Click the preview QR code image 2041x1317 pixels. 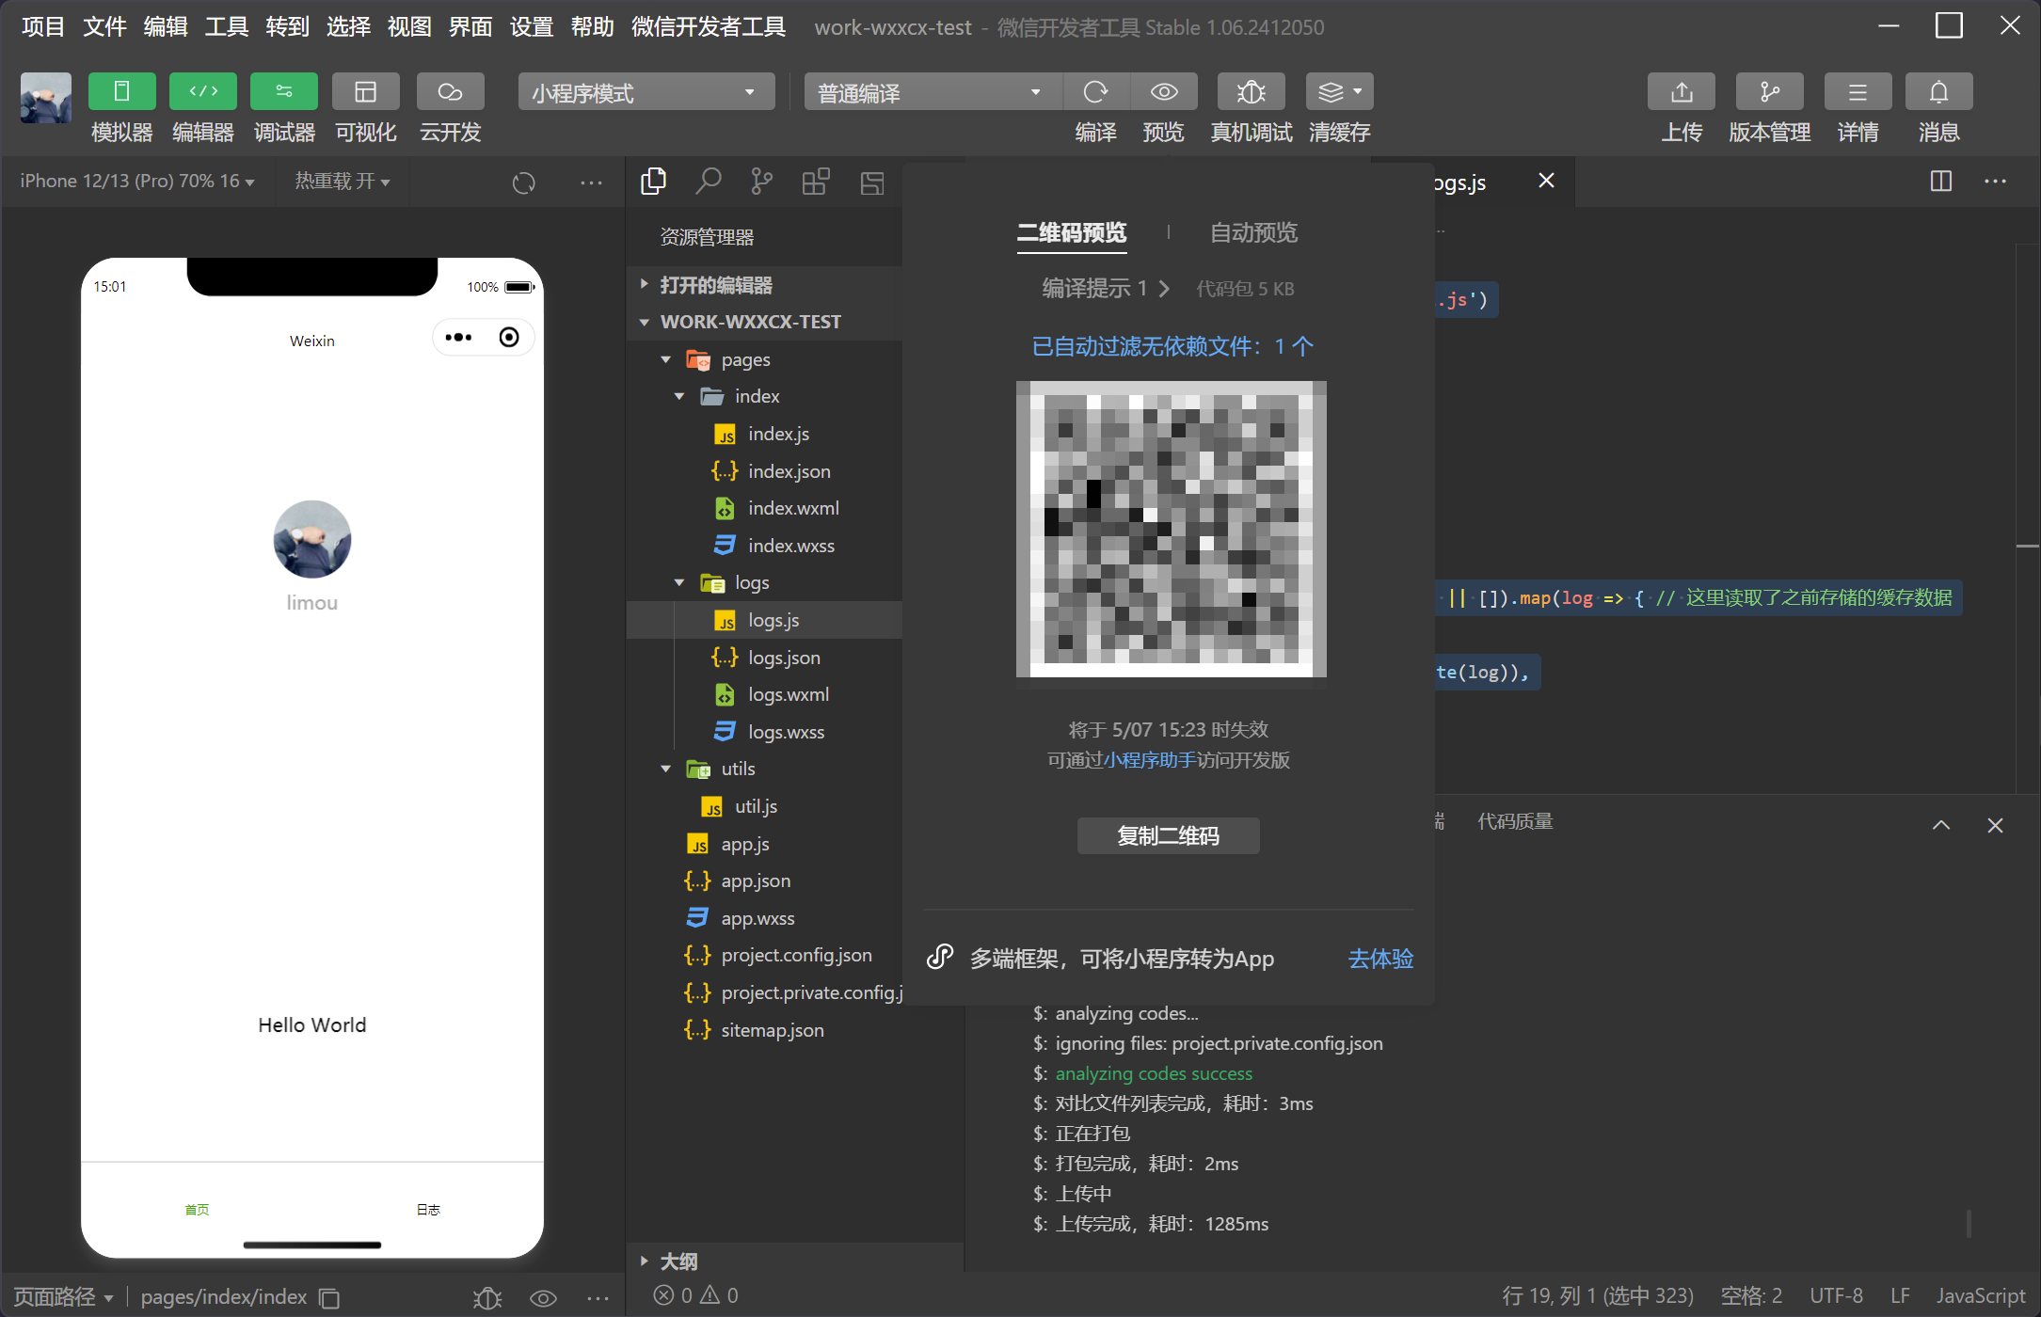[x=1171, y=529]
